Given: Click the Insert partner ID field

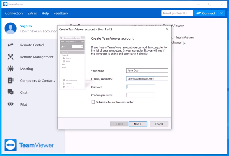Looking at the screenshot, I should point(177,13).
